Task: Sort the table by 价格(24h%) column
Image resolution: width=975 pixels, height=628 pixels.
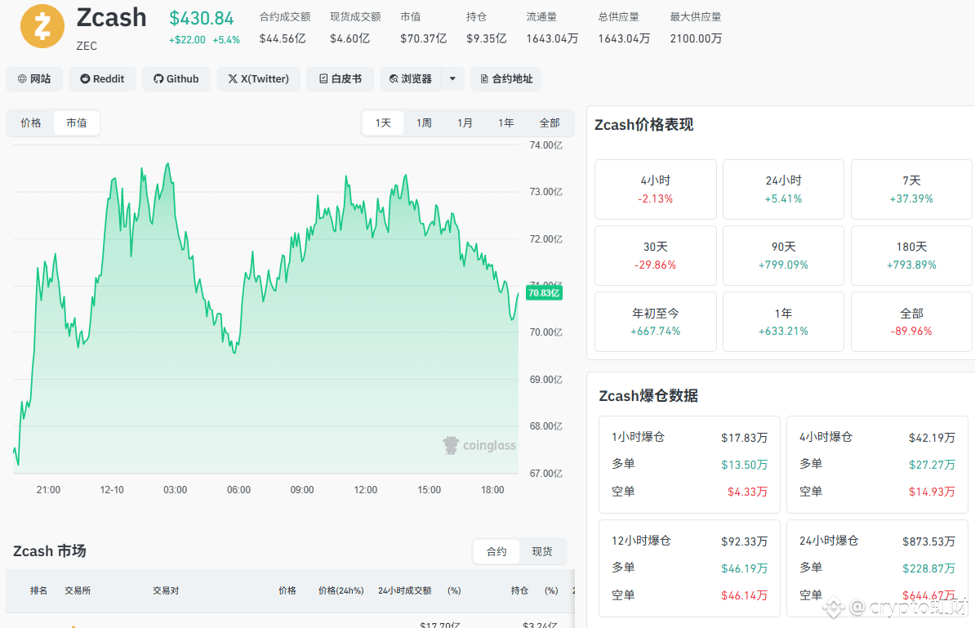Action: point(341,590)
